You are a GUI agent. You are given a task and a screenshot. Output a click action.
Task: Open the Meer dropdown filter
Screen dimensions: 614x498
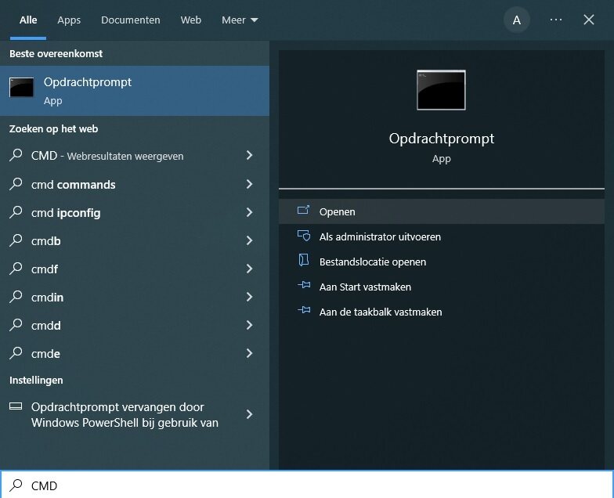[x=240, y=20]
